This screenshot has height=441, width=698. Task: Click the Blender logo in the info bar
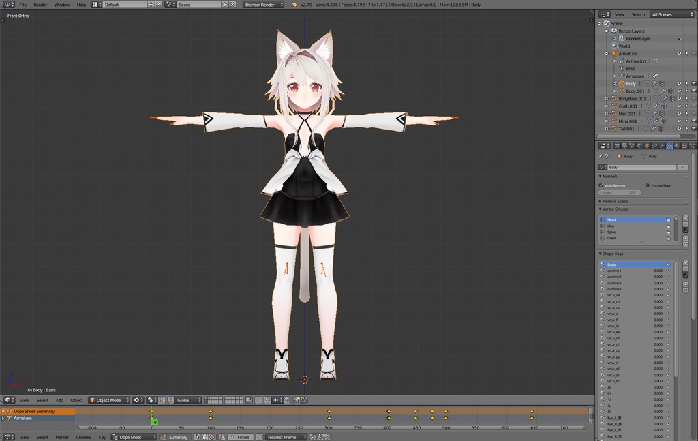pos(294,5)
